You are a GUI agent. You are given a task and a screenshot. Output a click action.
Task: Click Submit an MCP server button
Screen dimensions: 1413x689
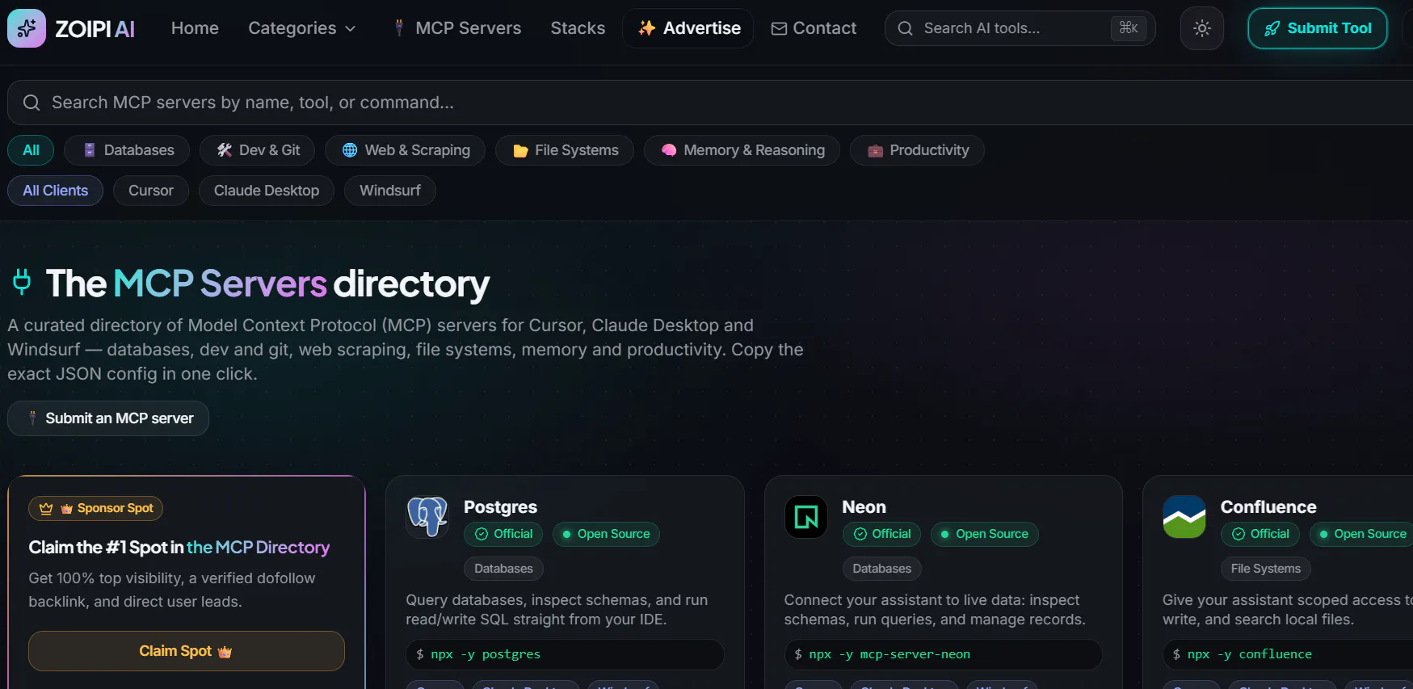(x=108, y=418)
